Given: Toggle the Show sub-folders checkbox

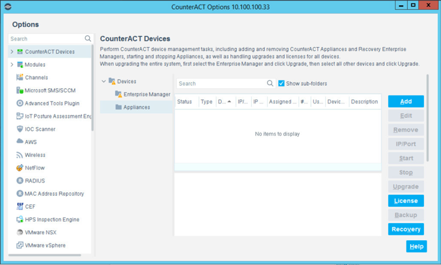Looking at the screenshot, I should coord(281,83).
